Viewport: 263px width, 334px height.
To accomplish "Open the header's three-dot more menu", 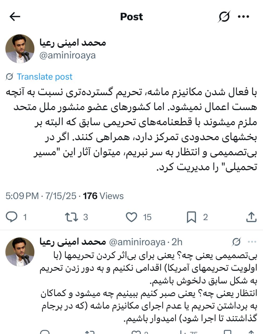I will click(244, 17).
